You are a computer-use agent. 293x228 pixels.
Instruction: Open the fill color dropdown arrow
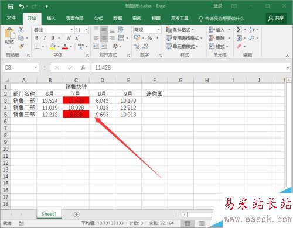click(x=59, y=46)
